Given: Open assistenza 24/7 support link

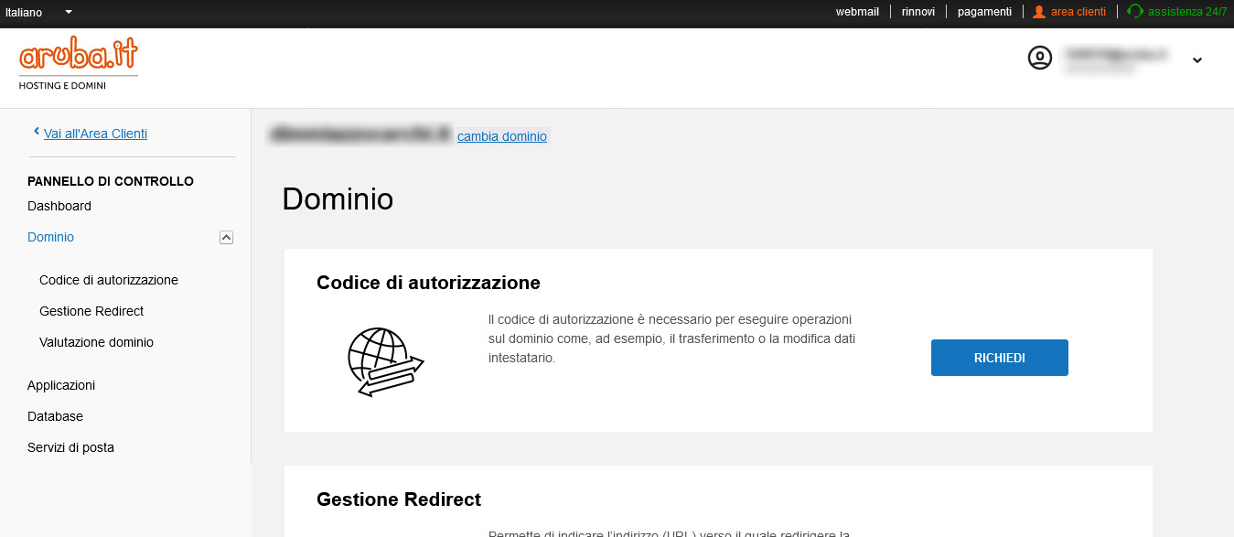Looking at the screenshot, I should [x=1186, y=12].
